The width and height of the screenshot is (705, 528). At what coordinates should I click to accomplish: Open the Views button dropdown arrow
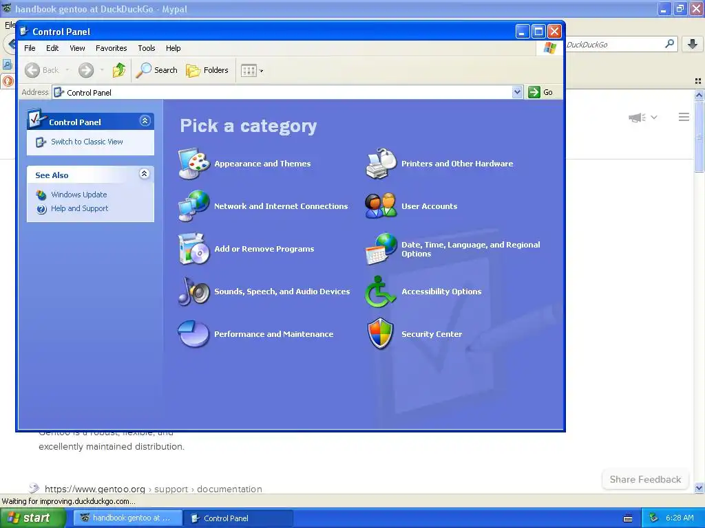point(261,71)
